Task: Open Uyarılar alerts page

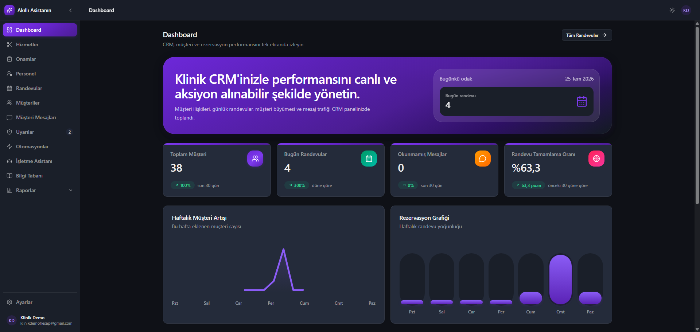Action: click(x=40, y=132)
